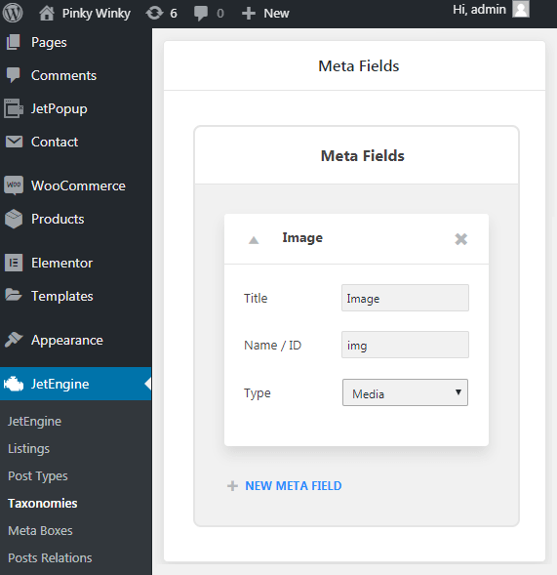The width and height of the screenshot is (557, 575).
Task: Open the Type dropdown showing Media
Action: coord(405,392)
